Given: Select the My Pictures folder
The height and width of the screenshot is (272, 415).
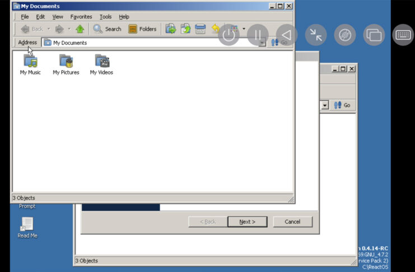Looking at the screenshot, I should (x=66, y=64).
